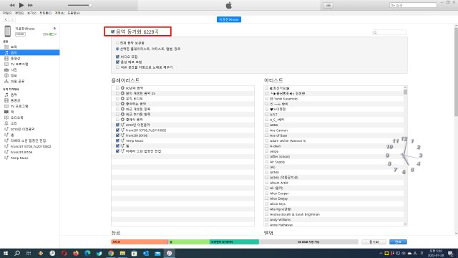Uncheck the Temp Music playlist checkbox
Screen dimensions: 458x258
tap(117, 140)
